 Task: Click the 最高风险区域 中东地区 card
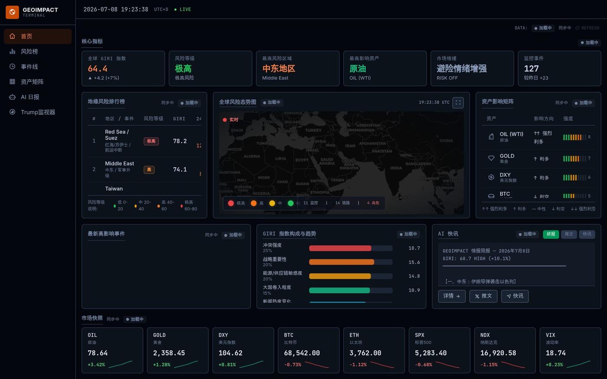298,68
